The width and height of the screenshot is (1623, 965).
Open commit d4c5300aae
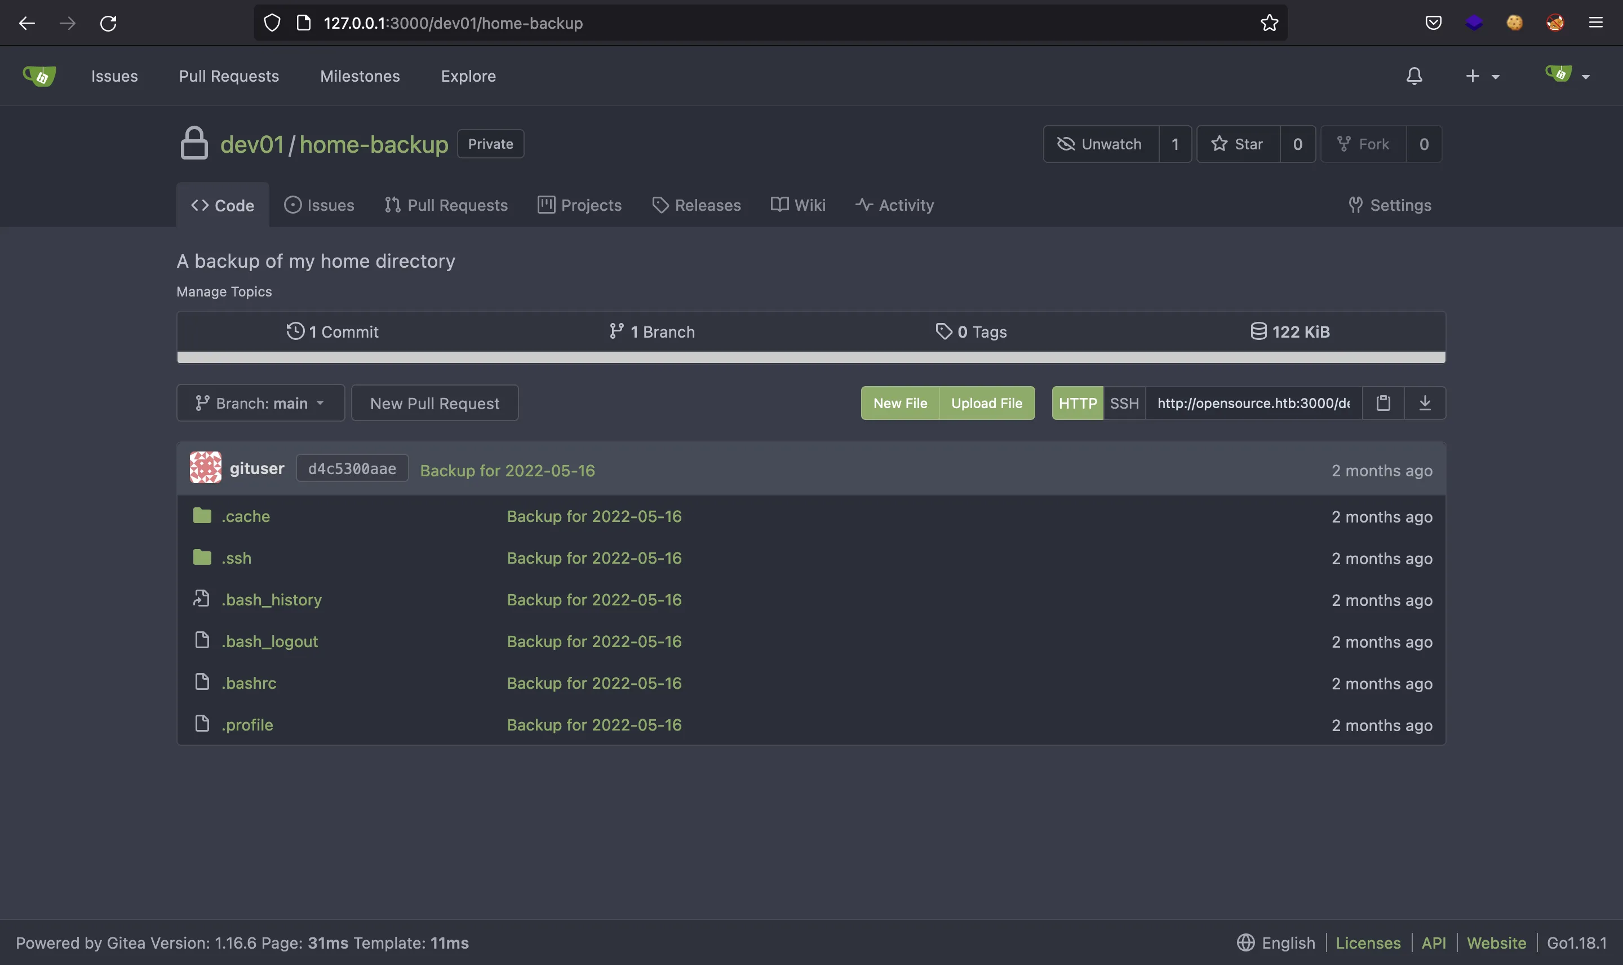(x=352, y=468)
